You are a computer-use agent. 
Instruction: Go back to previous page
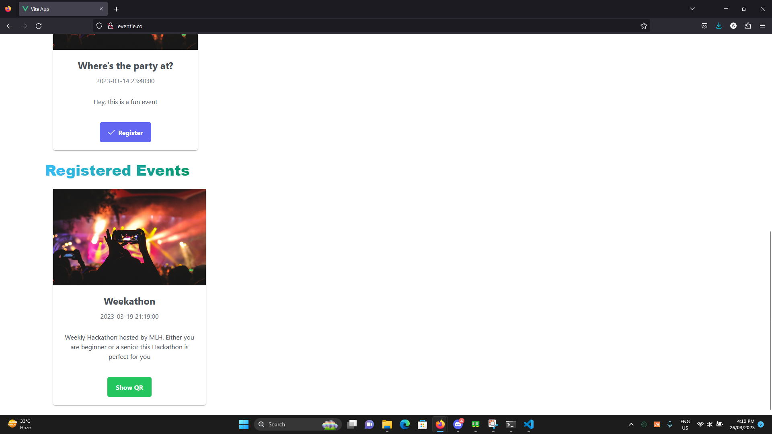[x=10, y=26]
